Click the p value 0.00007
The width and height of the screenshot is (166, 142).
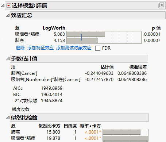152,41
